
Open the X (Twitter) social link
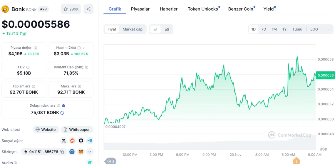coord(64,140)
